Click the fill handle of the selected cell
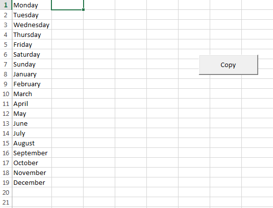The width and height of the screenshot is (273, 208). tap(83, 10)
